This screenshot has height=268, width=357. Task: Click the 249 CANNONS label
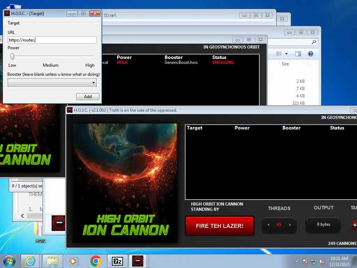[x=342, y=243]
